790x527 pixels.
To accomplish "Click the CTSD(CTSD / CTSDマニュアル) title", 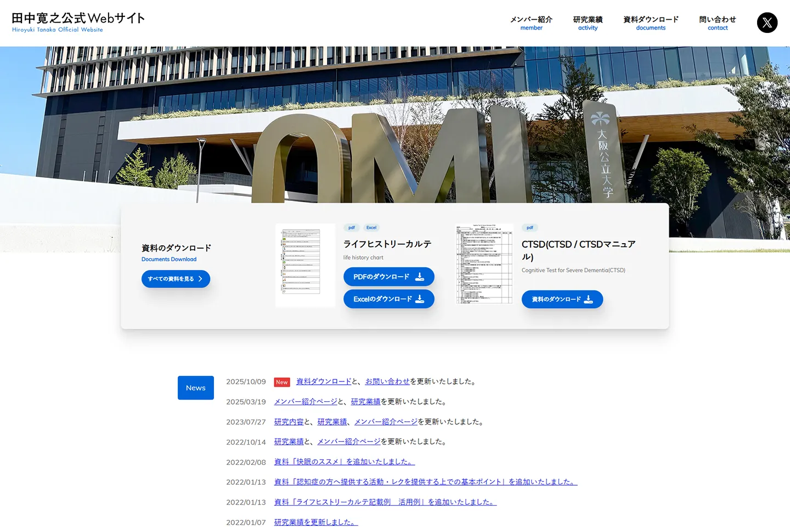I will 579,250.
